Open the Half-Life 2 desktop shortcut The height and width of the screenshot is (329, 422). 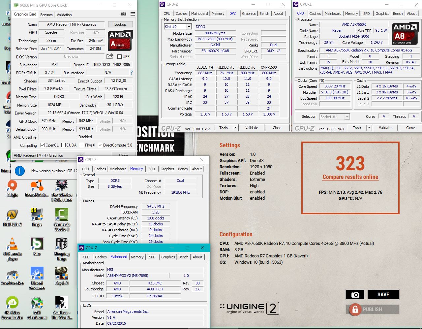click(12, 218)
